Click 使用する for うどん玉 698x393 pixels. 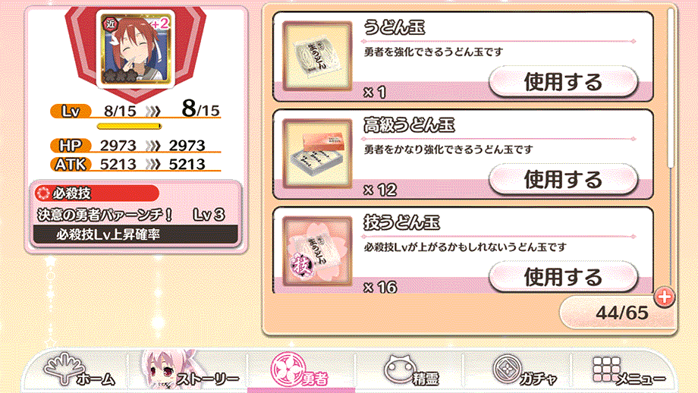pos(563,82)
